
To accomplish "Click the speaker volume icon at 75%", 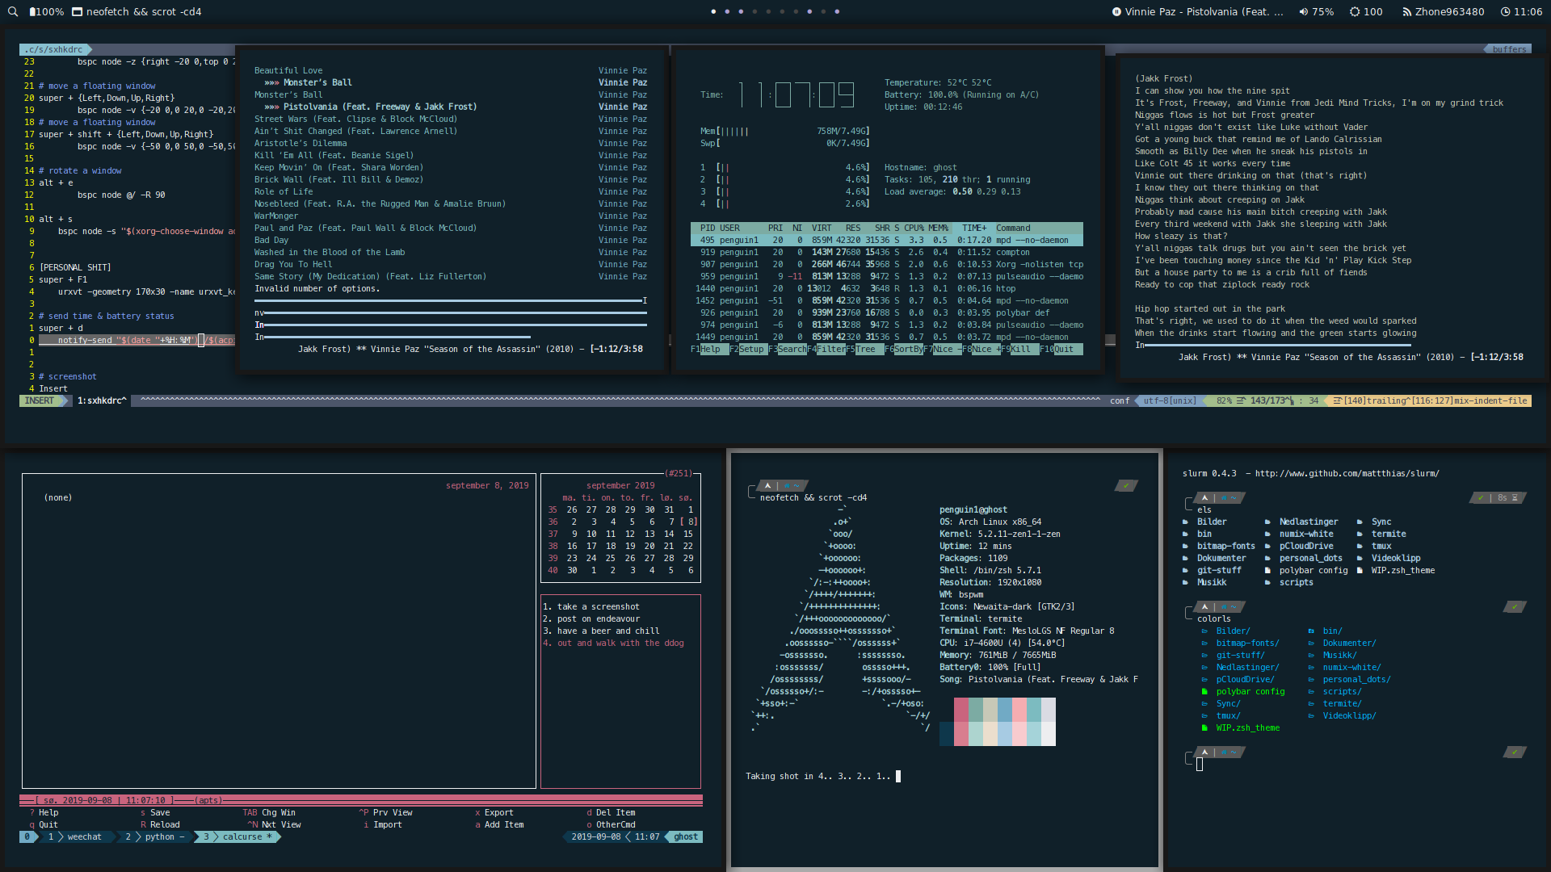I will [1303, 12].
